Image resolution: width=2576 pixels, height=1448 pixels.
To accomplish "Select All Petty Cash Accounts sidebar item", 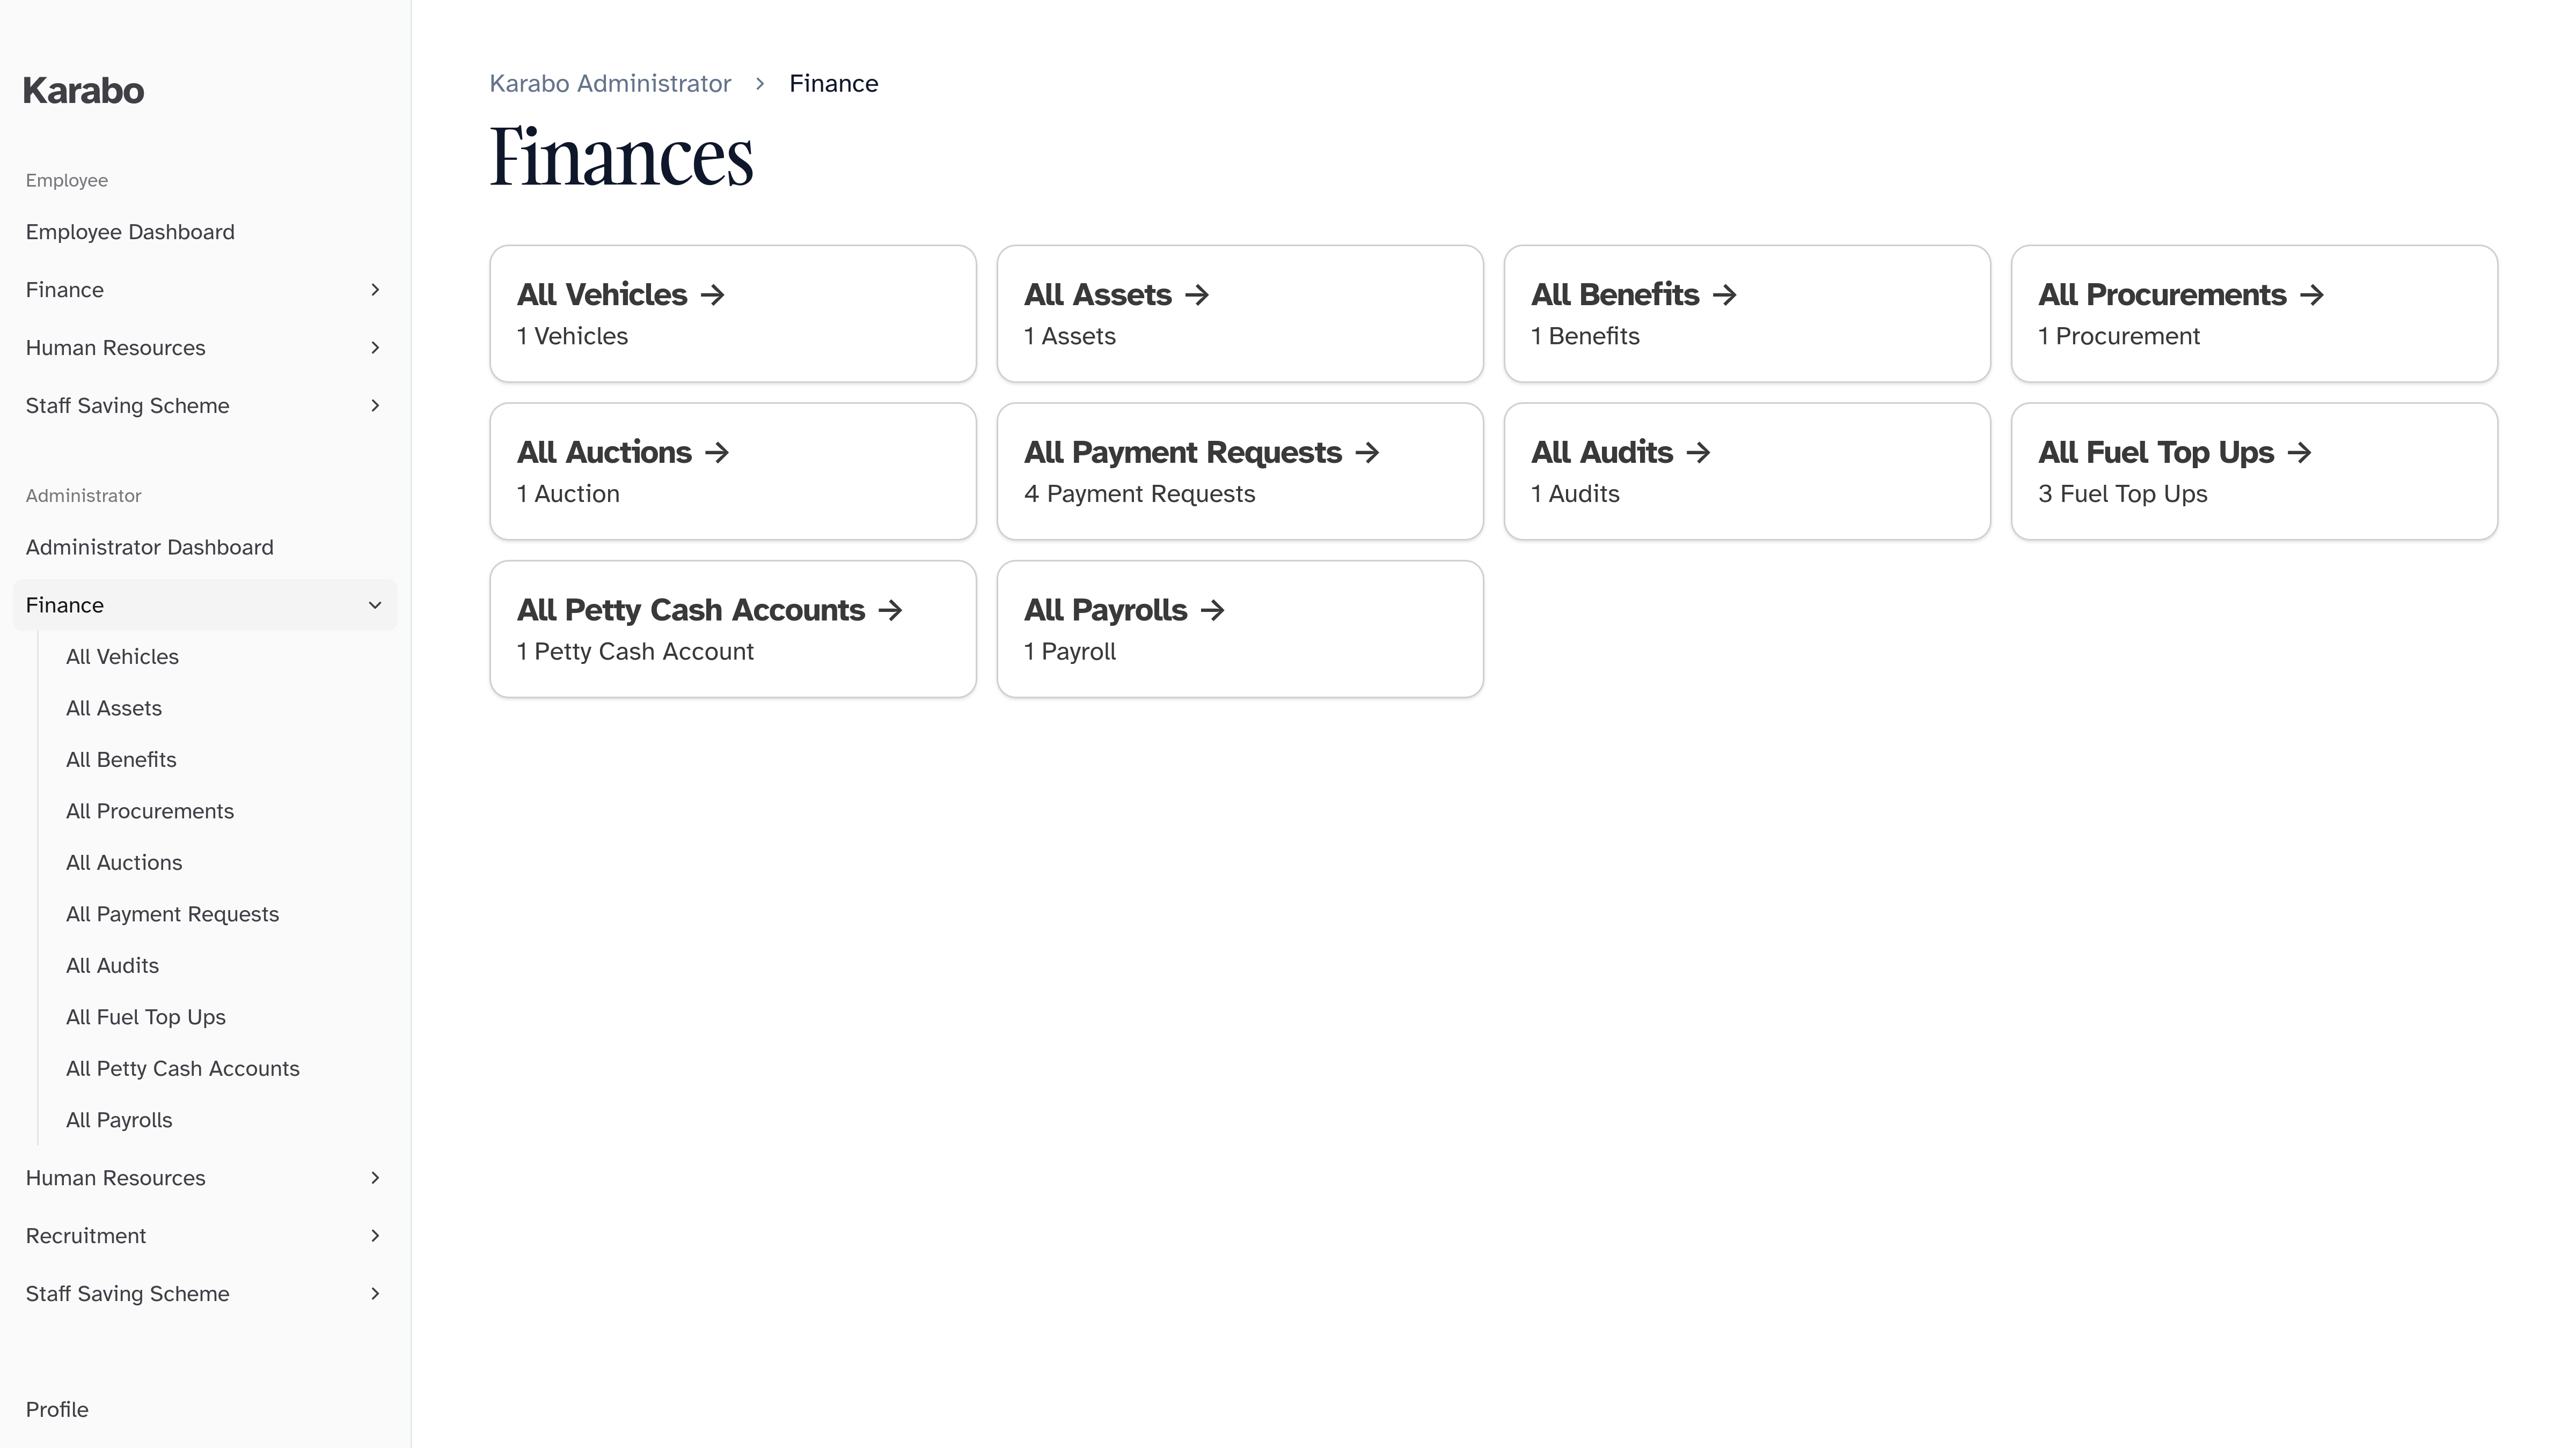I will (183, 1068).
